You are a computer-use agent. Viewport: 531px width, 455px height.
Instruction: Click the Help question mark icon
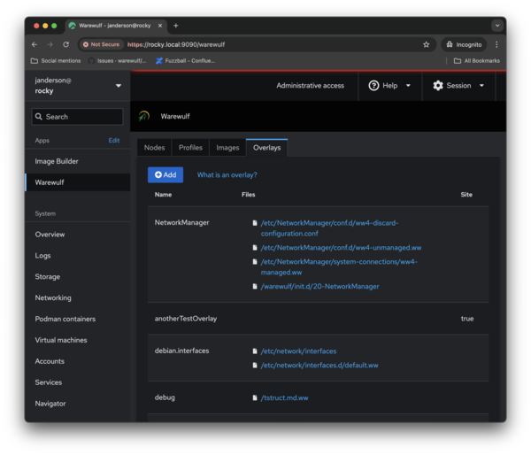pos(373,86)
